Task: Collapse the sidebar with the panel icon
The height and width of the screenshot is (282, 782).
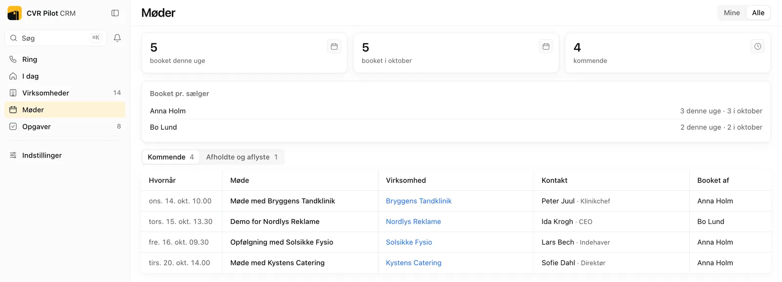Action: pos(115,13)
